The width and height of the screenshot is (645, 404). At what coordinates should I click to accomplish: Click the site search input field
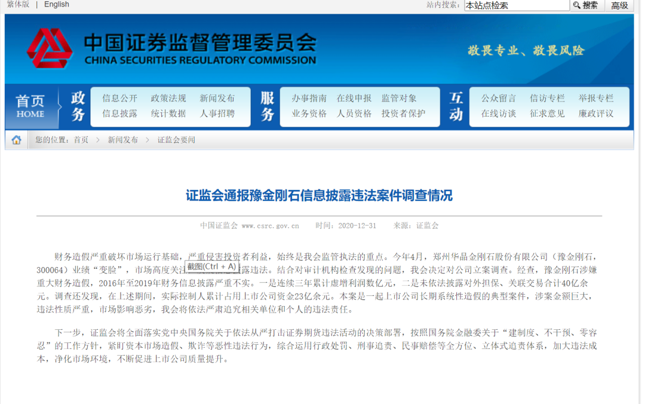[x=517, y=5]
